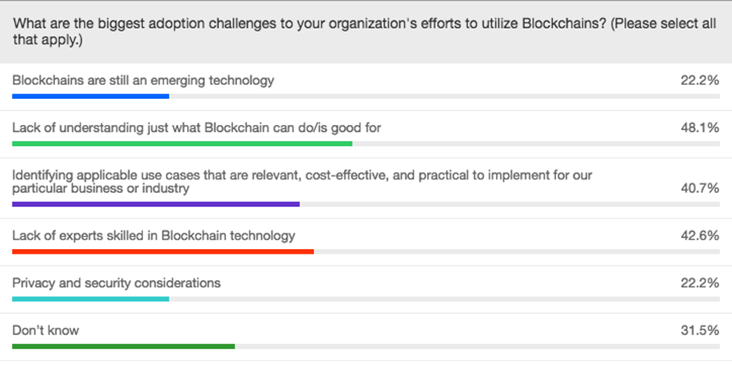Click the 31.5% percentage value
Screen dimensions: 732x366
(x=700, y=330)
